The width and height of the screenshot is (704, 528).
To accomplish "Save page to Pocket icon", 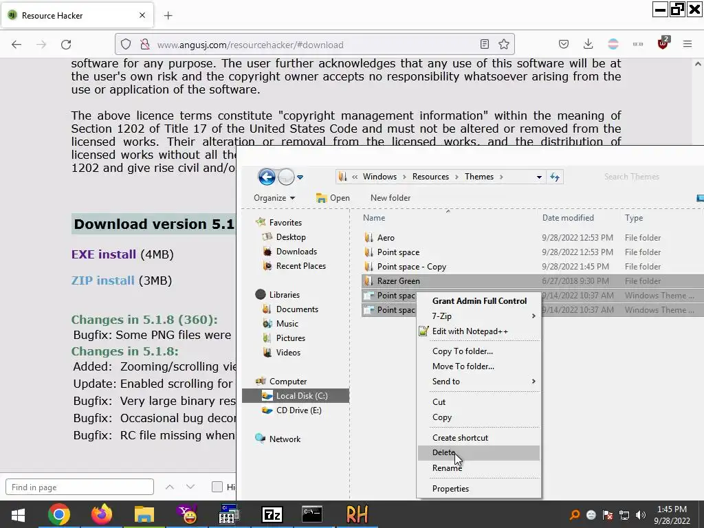I will 564,44.
